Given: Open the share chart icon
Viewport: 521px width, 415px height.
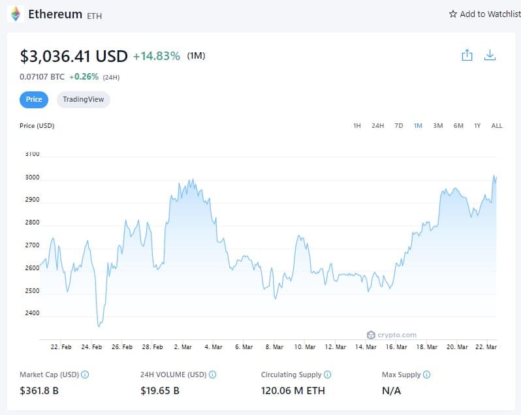Looking at the screenshot, I should tap(467, 55).
